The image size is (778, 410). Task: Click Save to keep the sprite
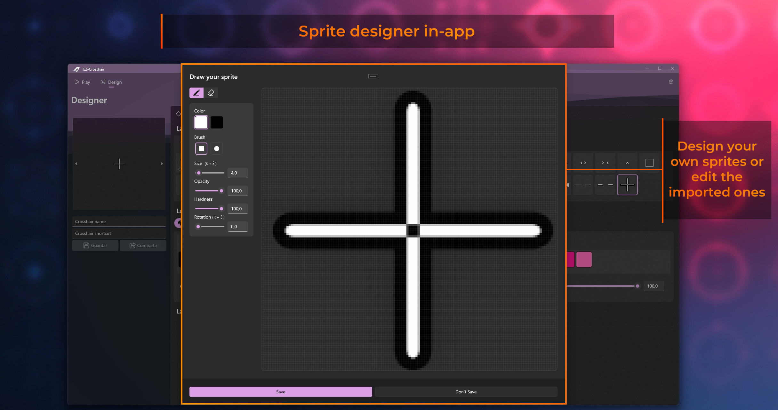tap(281, 391)
